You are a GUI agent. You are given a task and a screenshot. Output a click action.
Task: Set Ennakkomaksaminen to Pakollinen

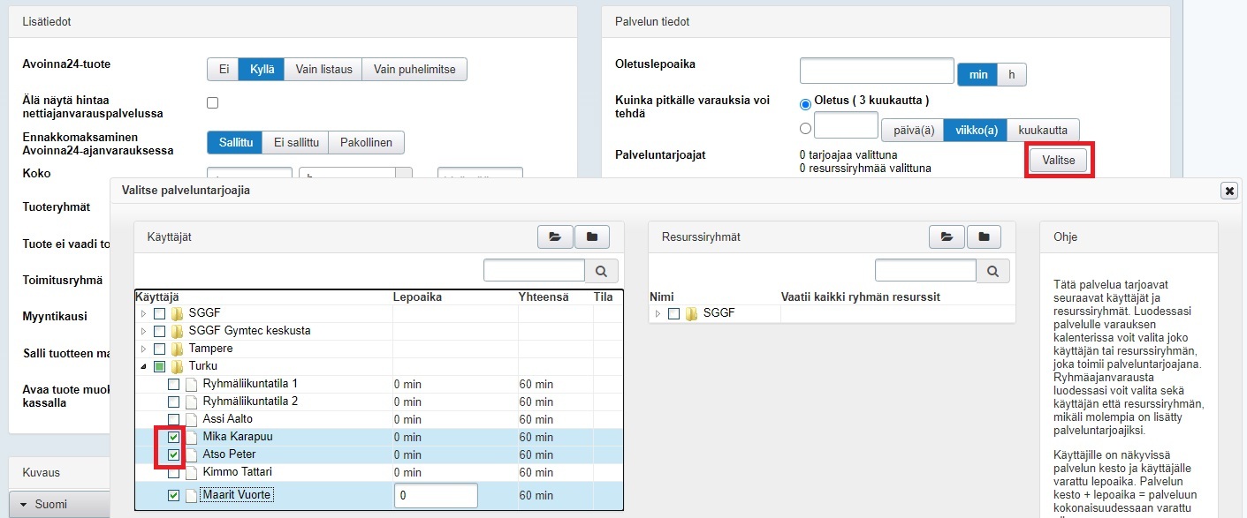(366, 142)
